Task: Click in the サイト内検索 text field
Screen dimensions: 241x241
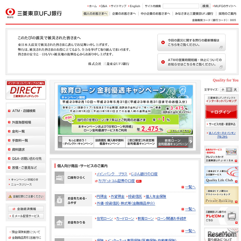Action: point(181,6)
